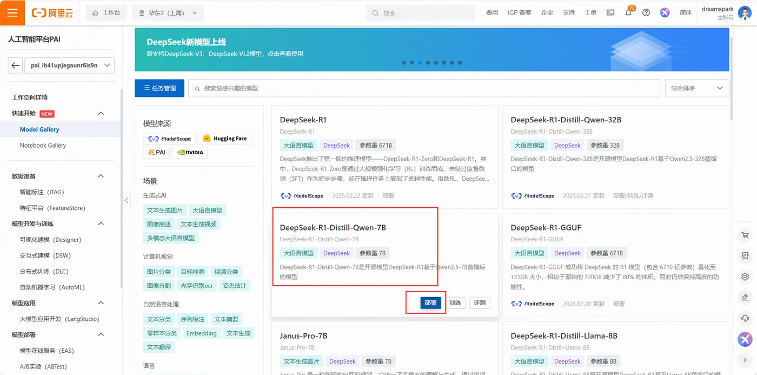The image size is (757, 375).
Task: Open the 综合排序 sort dropdown
Action: 697,88
